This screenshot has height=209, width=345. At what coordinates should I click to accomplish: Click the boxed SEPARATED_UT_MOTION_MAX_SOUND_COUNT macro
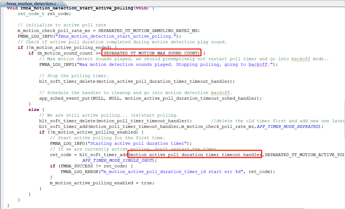point(151,53)
